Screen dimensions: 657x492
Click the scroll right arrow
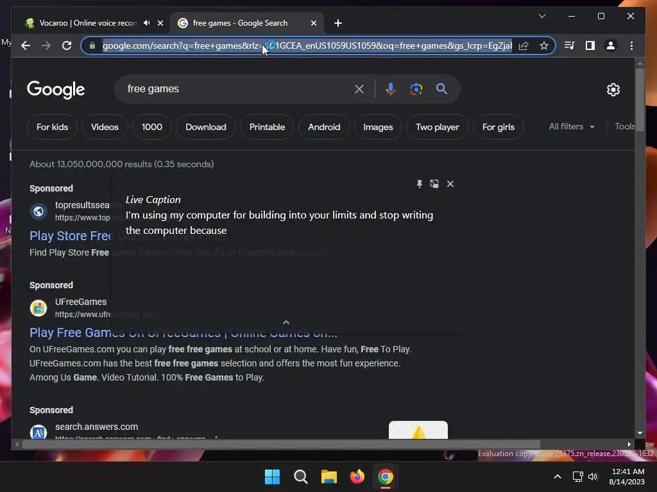pos(629,445)
